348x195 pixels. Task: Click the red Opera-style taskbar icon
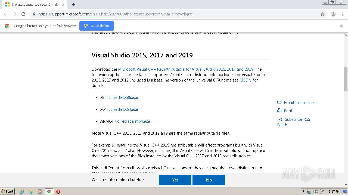click(x=58, y=191)
